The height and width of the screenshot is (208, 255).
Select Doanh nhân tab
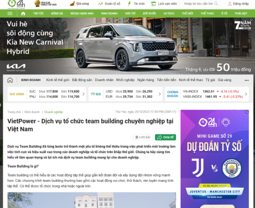pos(104,80)
